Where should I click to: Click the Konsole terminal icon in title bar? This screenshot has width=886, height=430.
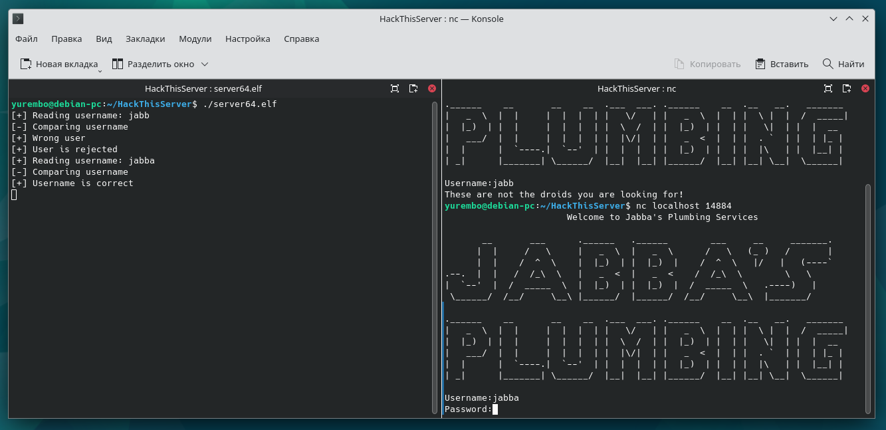(19, 19)
